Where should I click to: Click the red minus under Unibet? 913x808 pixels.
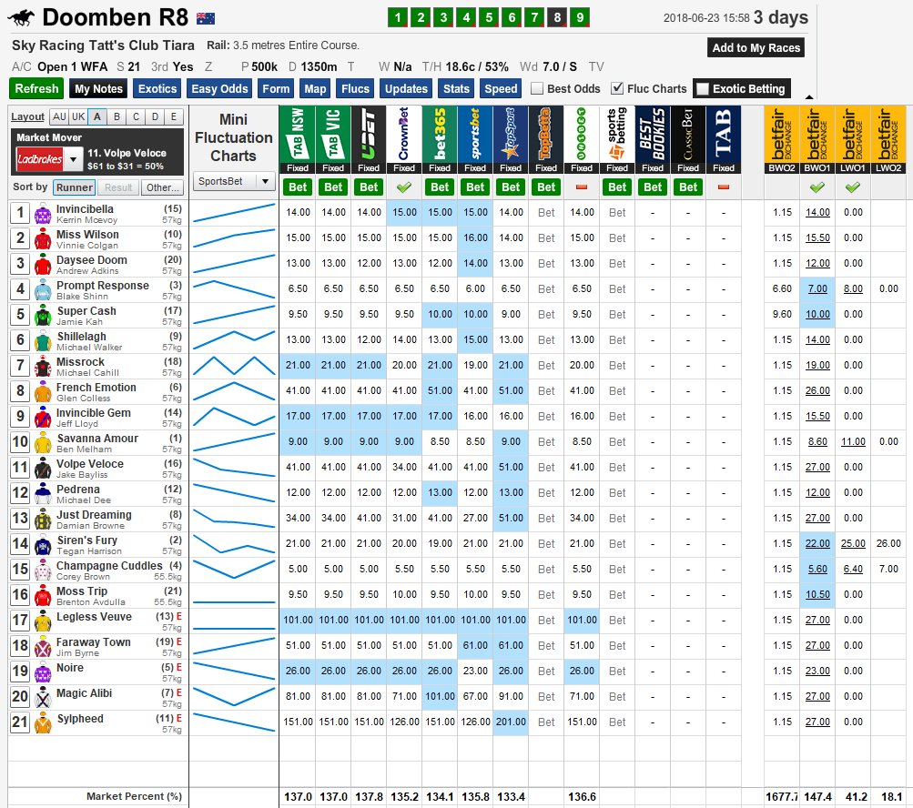582,187
